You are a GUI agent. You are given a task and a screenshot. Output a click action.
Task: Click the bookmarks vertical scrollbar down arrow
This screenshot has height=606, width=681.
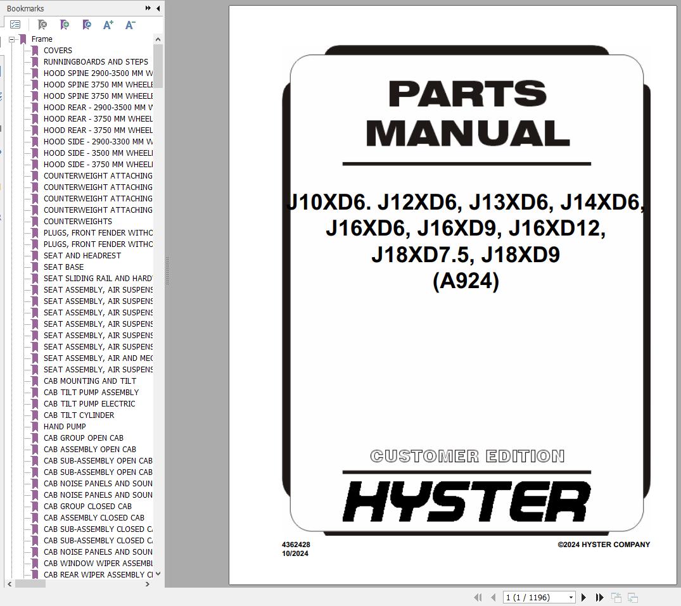click(x=158, y=574)
